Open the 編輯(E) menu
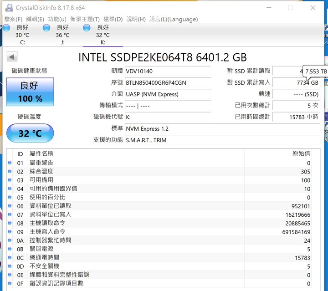Viewport: 328px width, 291px height. (35, 19)
